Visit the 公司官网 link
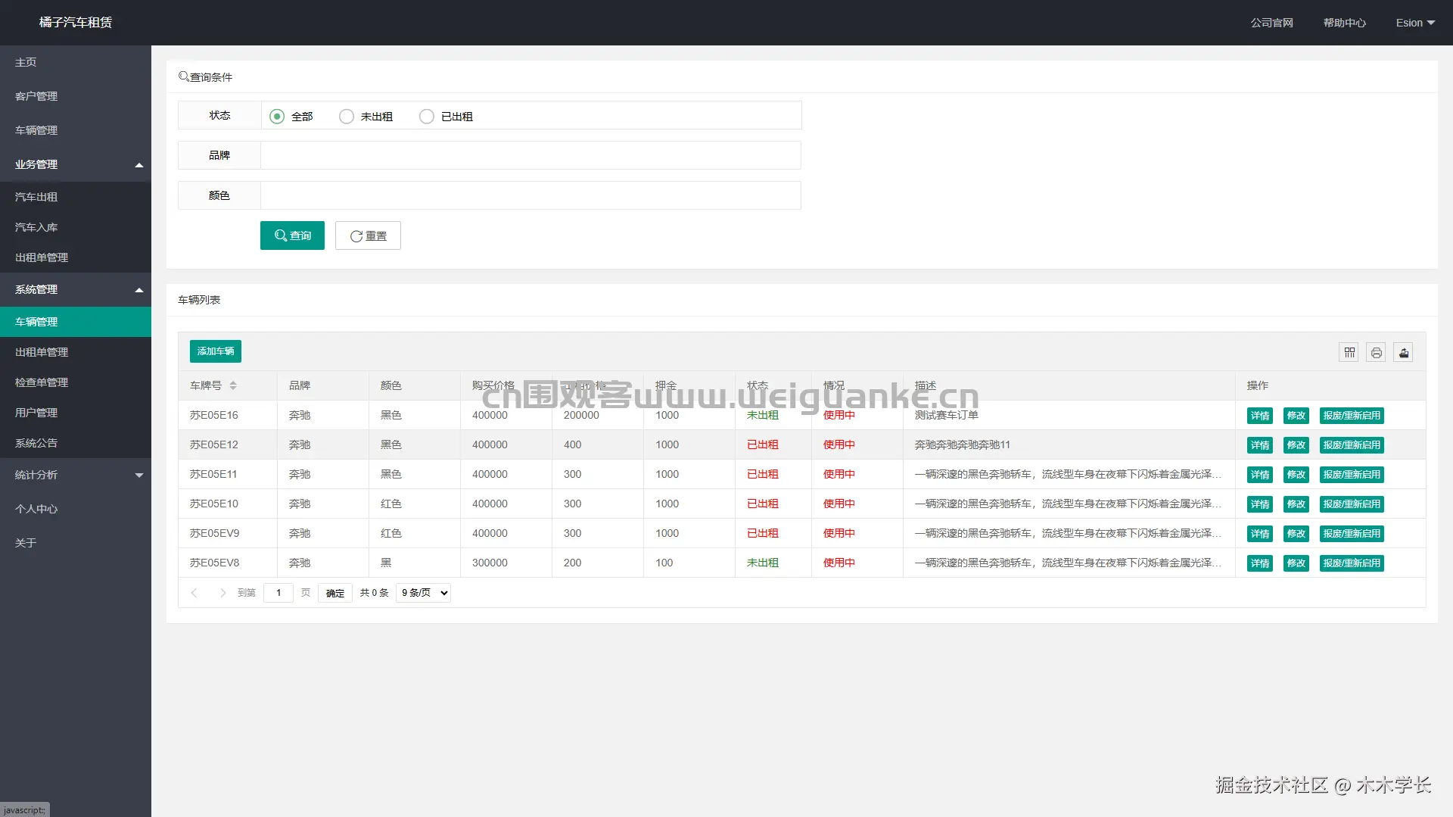Screen dimensions: 1453x817 (x=1271, y=23)
